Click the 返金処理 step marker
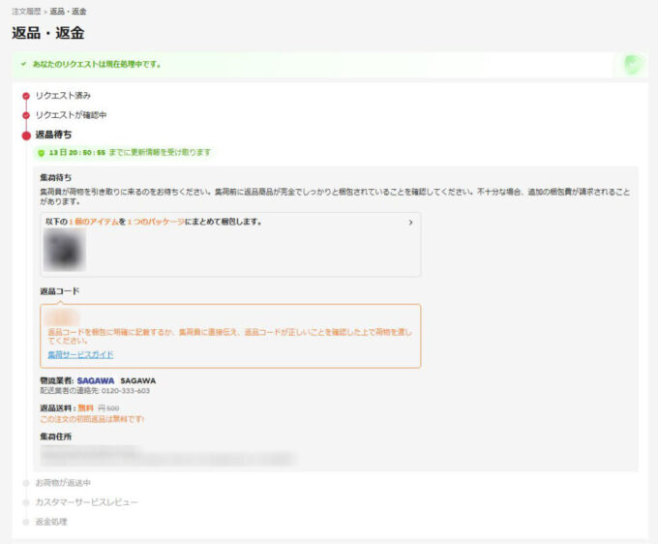Image resolution: width=658 pixels, height=544 pixels. (x=26, y=522)
